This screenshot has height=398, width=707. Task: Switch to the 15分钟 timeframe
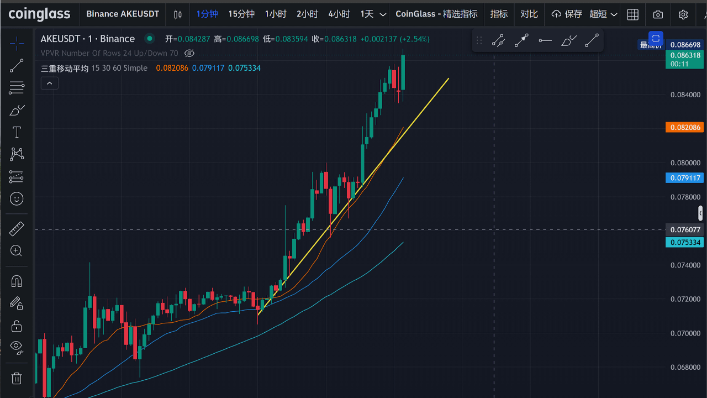click(x=241, y=14)
